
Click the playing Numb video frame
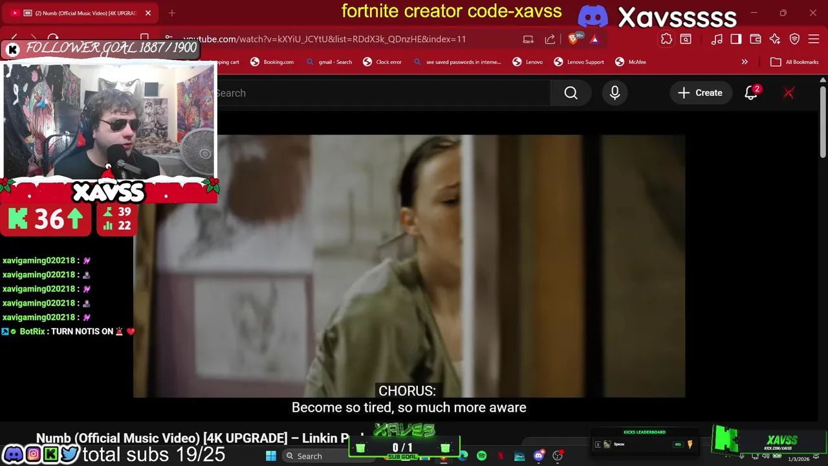tap(409, 265)
